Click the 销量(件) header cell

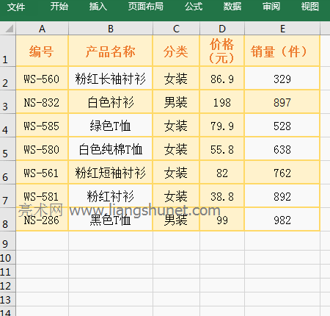(x=282, y=51)
